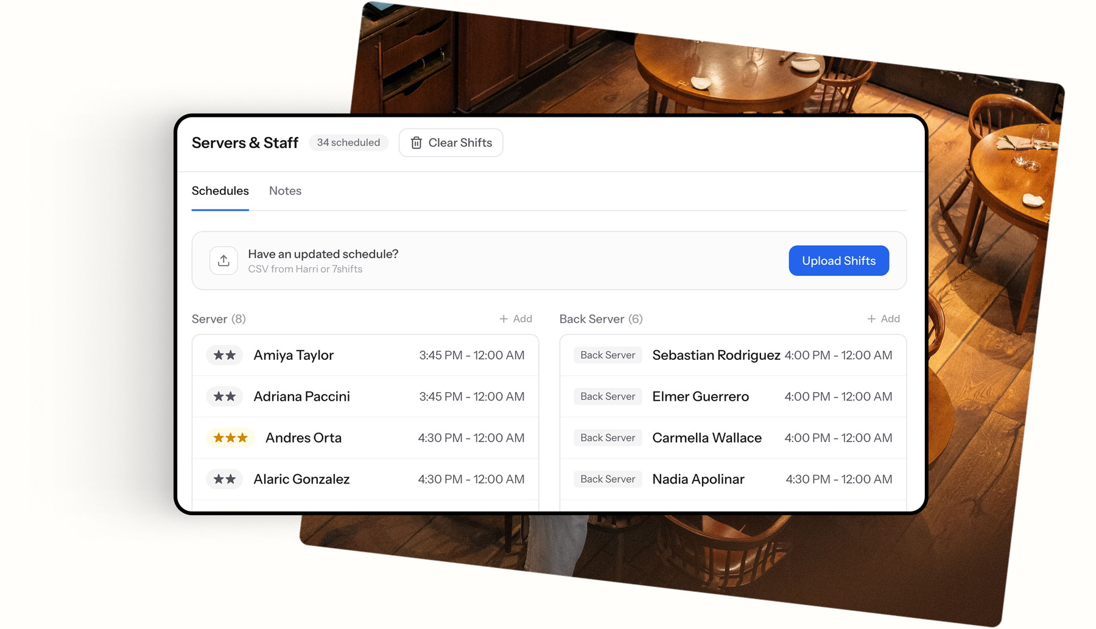Click the plus icon next to Server Add

coord(504,319)
